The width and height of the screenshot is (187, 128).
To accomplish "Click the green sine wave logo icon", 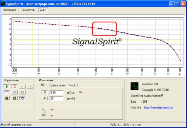I will (x=135, y=86).
